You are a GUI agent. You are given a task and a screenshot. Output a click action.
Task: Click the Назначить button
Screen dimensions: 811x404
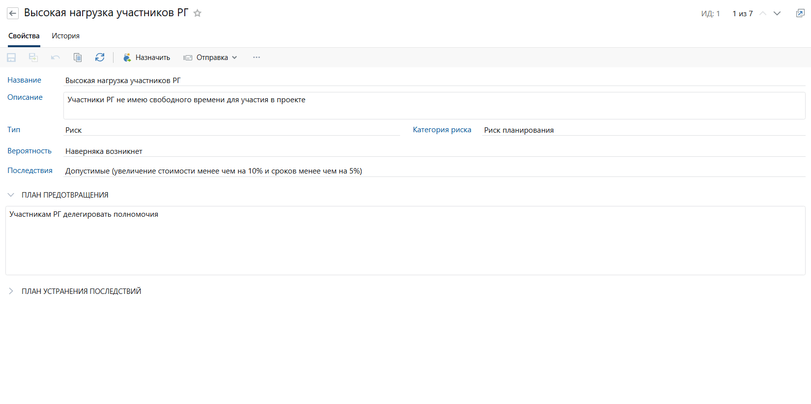tap(146, 58)
